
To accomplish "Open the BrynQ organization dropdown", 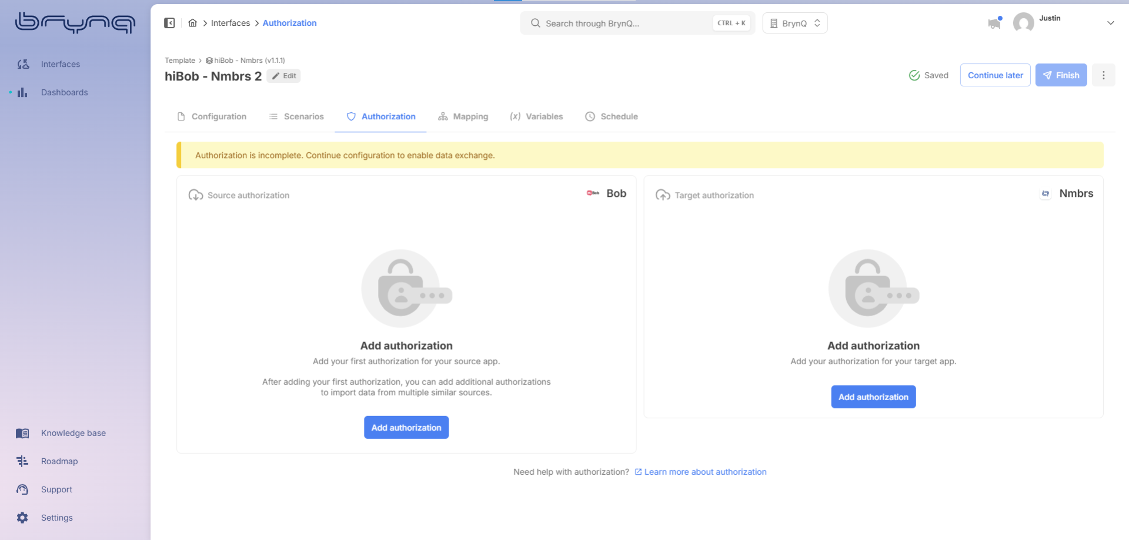I will (795, 23).
